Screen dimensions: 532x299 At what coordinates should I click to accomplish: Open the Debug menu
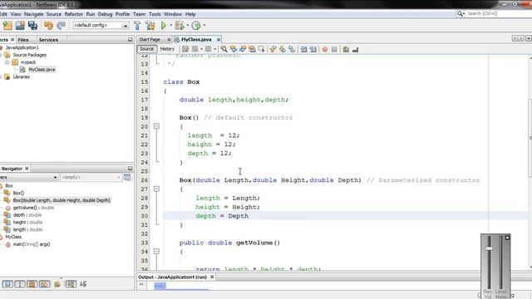(106, 14)
